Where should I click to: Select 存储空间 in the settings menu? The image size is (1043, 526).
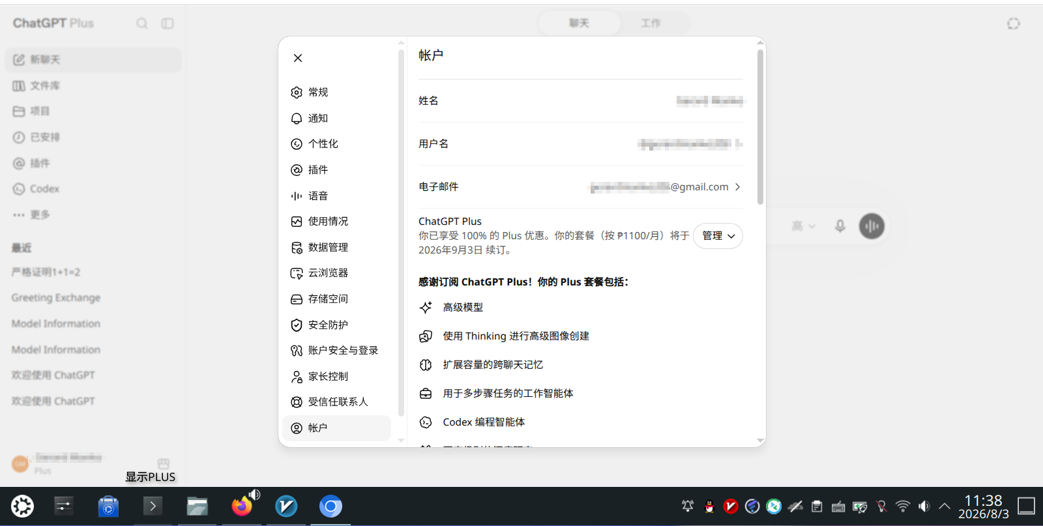(336, 299)
